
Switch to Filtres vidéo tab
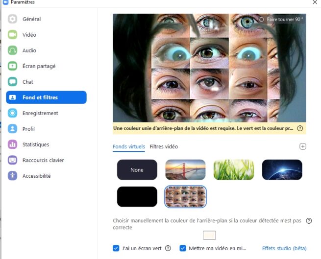click(x=164, y=147)
